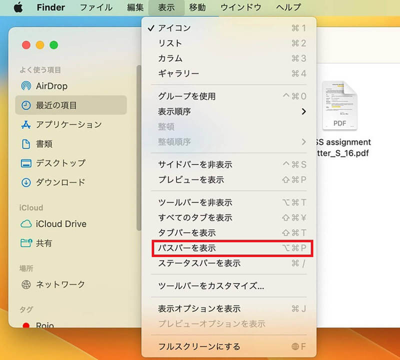Choose ツールバーをカスタマイズ…
The width and height of the screenshot is (400, 360).
pyautogui.click(x=229, y=286)
